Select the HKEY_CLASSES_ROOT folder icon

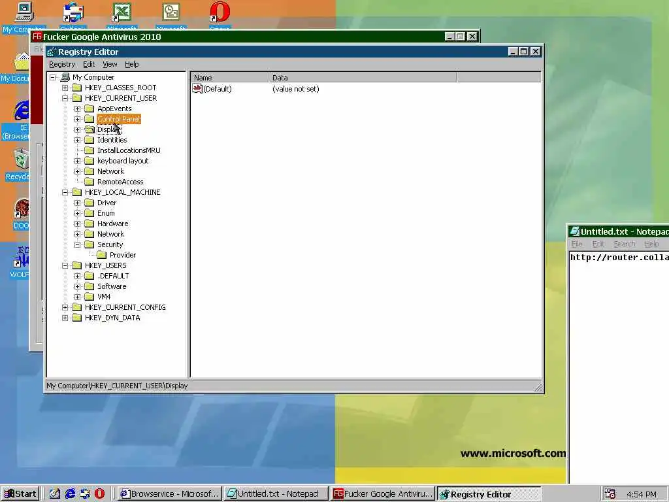[x=77, y=88]
